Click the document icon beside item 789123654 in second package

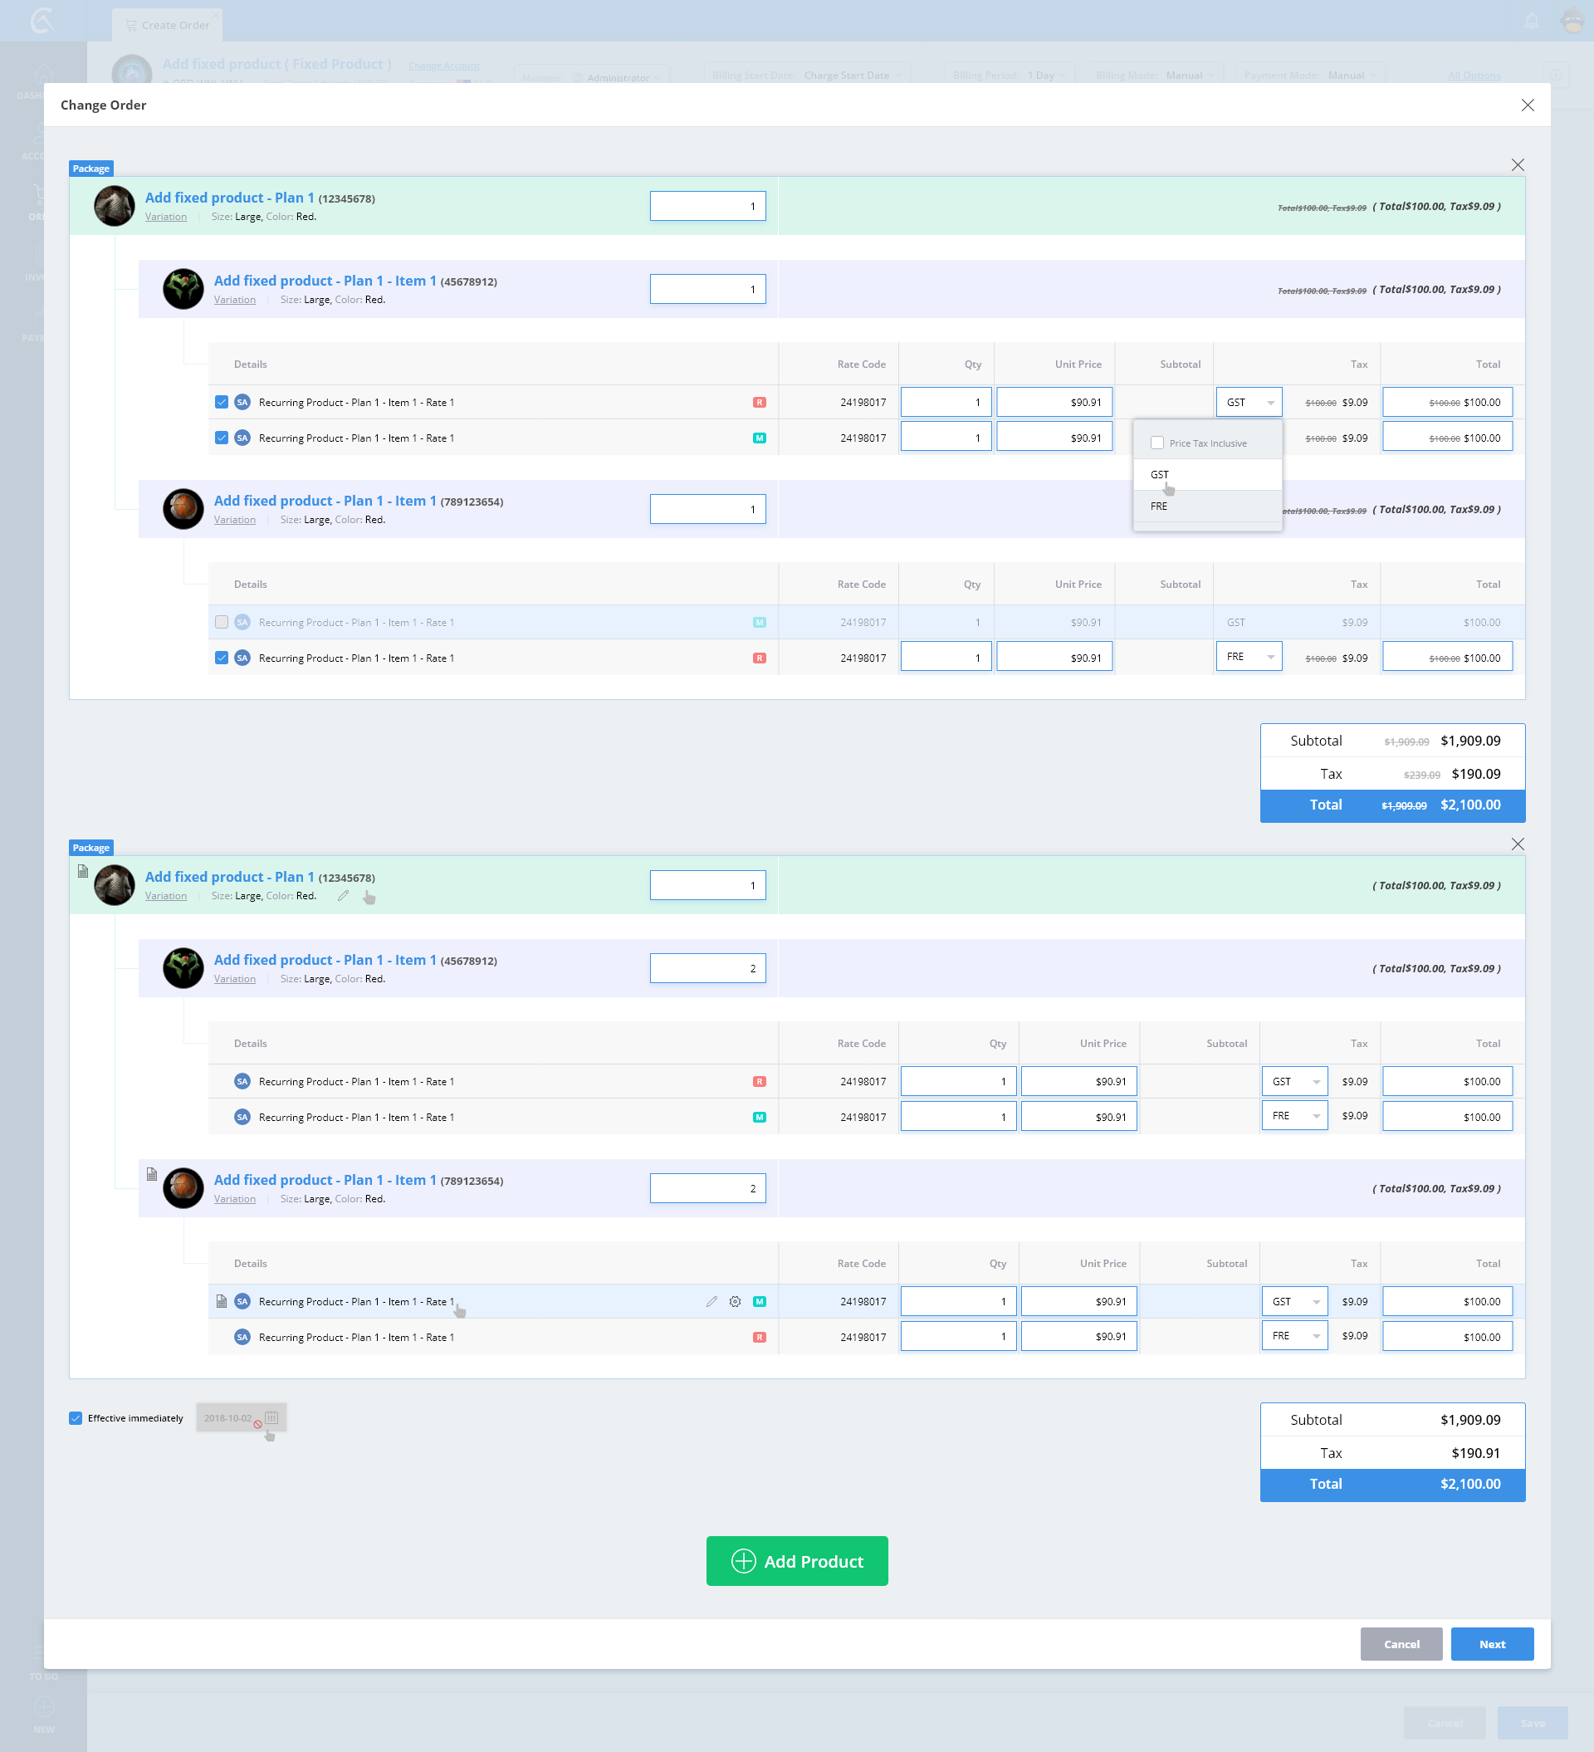tap(151, 1173)
